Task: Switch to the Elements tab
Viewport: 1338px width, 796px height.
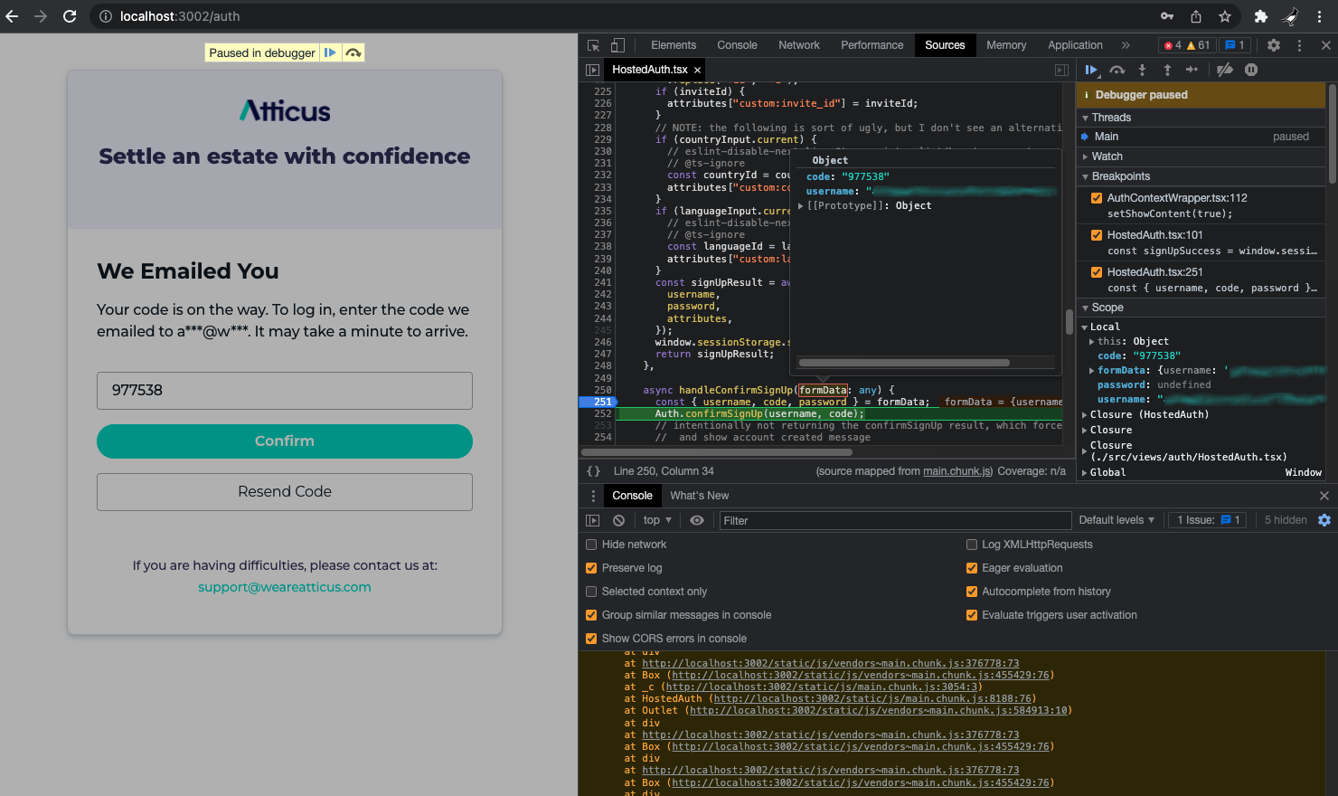Action: pos(674,45)
